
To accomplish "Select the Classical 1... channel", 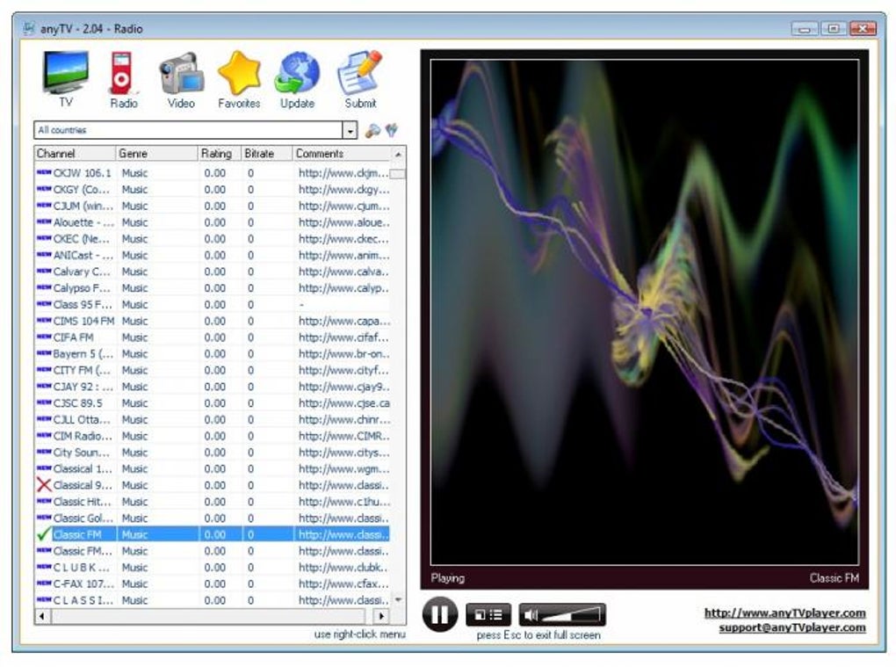I will (x=213, y=468).
